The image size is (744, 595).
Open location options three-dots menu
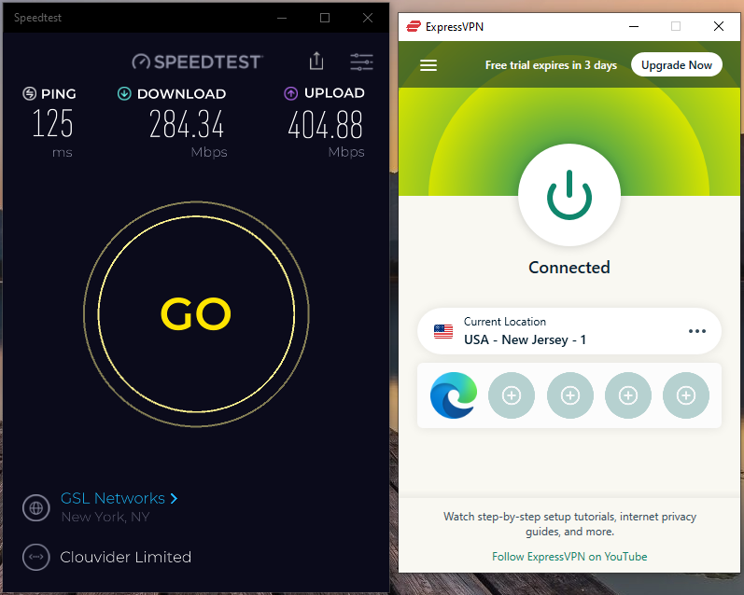[x=697, y=331]
